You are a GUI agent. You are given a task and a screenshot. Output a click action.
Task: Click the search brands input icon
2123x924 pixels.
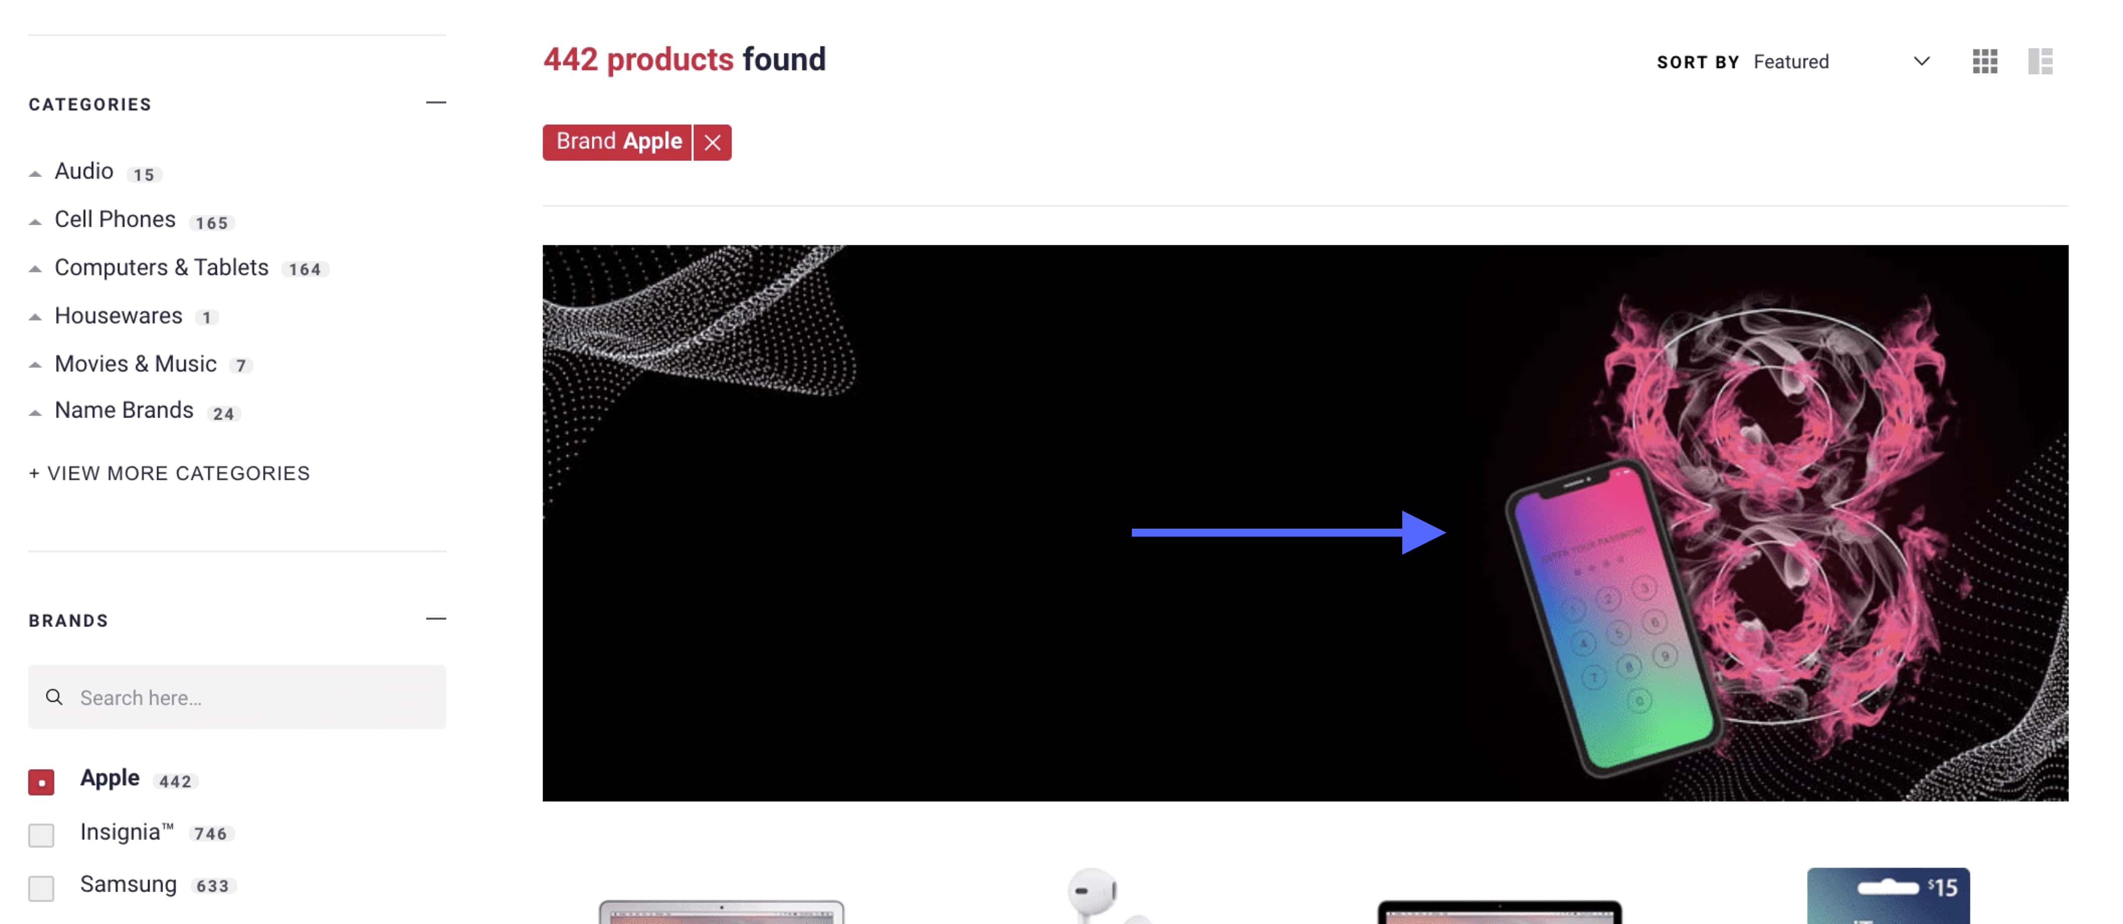54,696
